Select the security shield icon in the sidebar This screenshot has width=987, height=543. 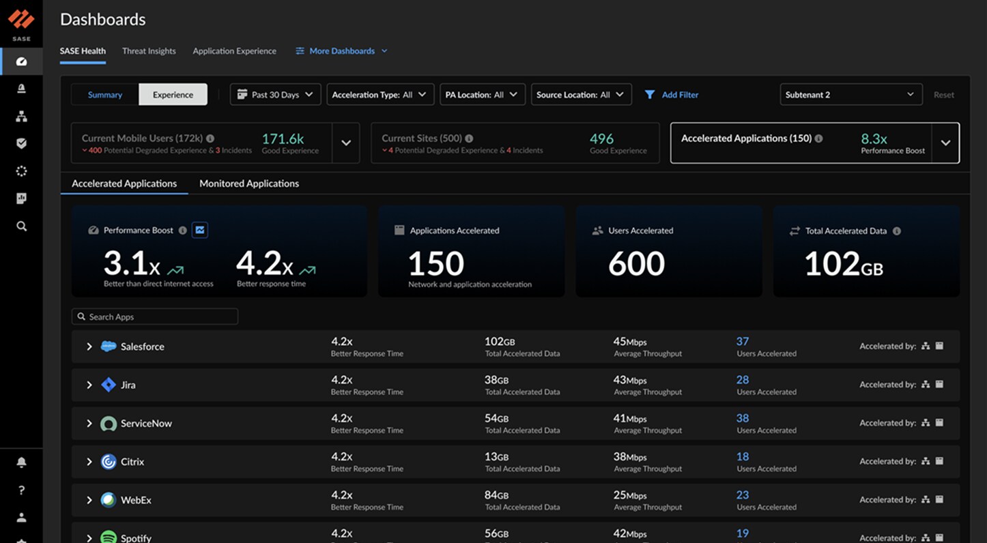[x=21, y=143]
